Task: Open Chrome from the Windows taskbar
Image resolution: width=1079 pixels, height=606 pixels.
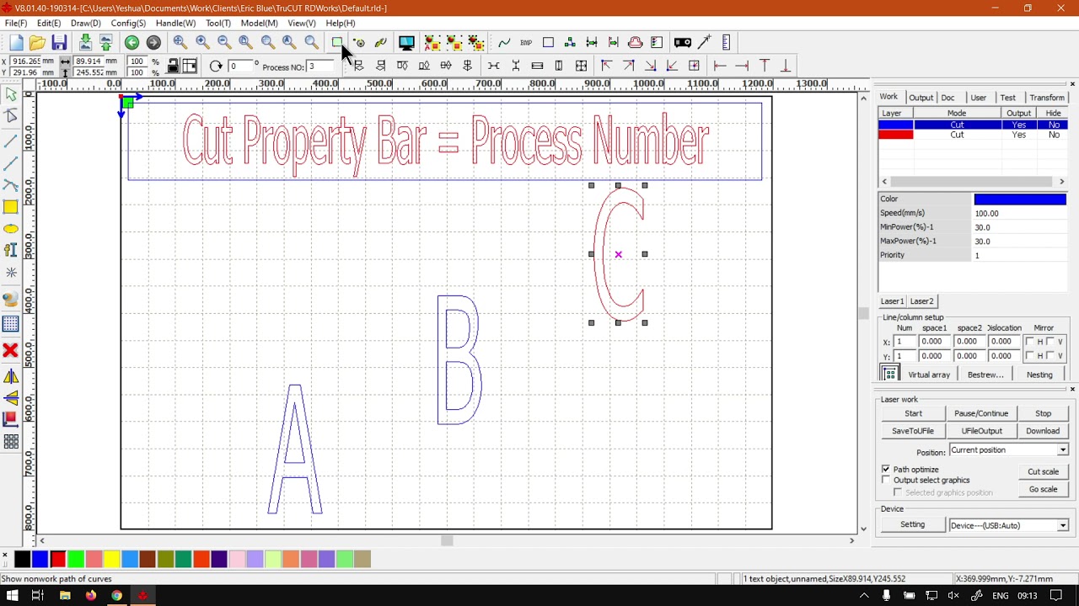Action: point(116,596)
